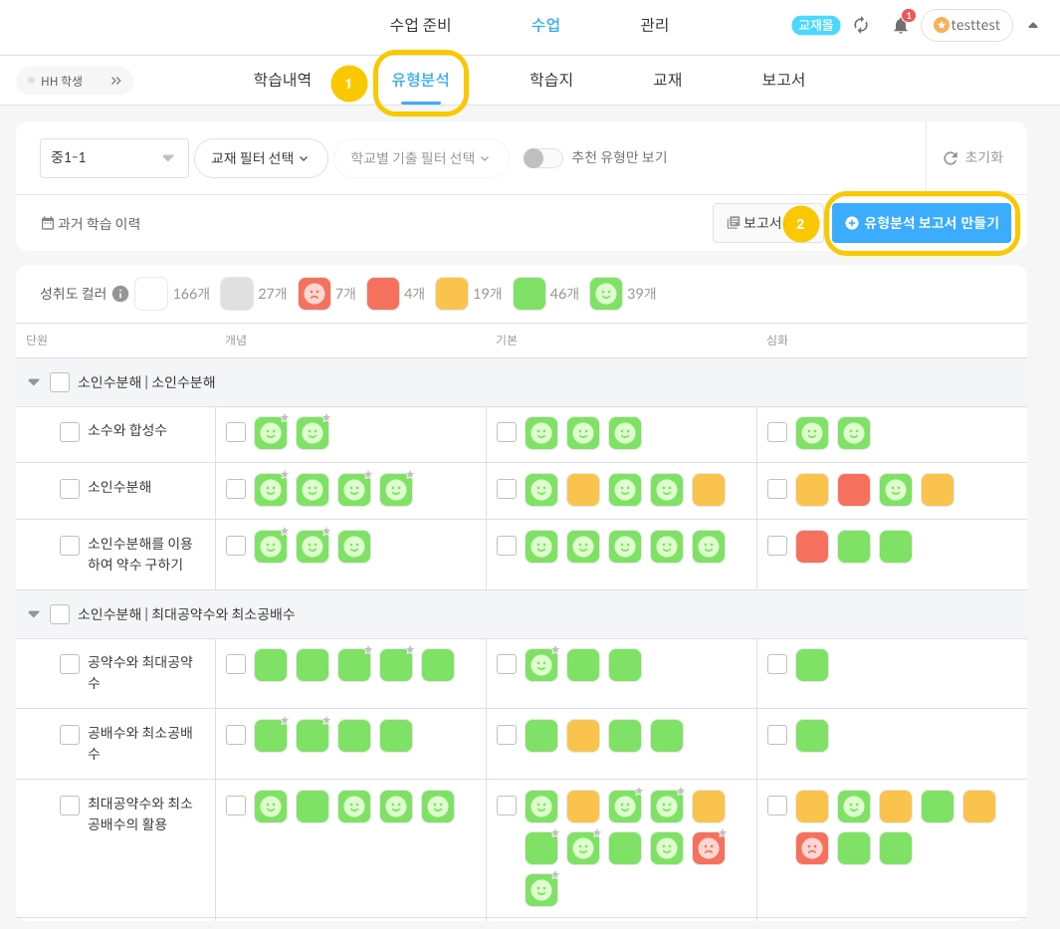Click the testtest user account chip
This screenshot has width=1060, height=929.
click(966, 26)
